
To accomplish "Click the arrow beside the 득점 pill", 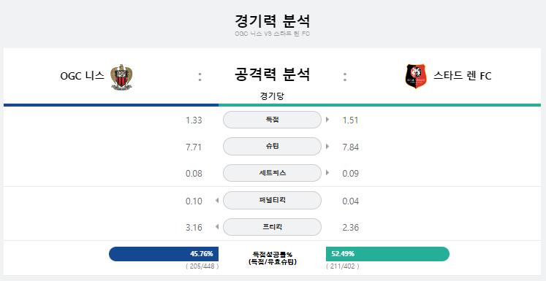I will [x=327, y=120].
